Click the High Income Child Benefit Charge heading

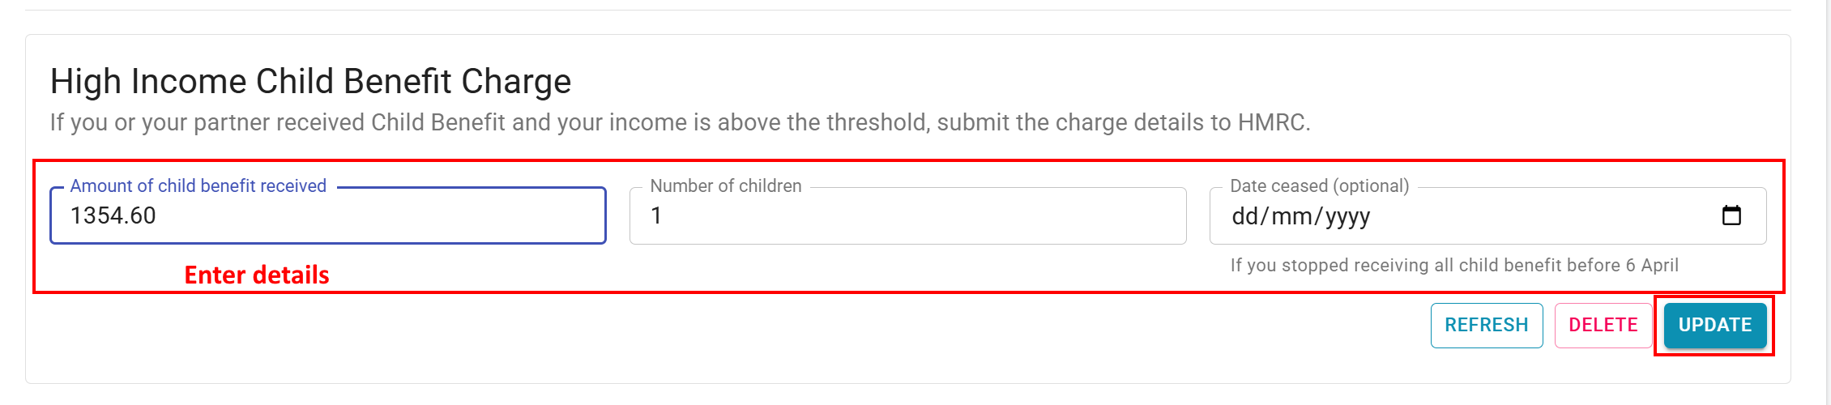pyautogui.click(x=310, y=81)
